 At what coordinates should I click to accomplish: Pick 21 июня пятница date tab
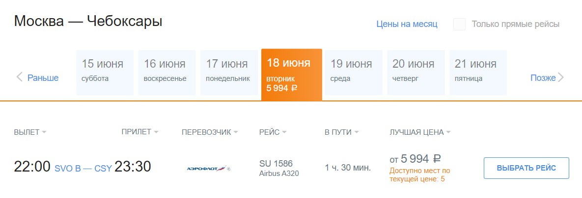[x=477, y=72]
